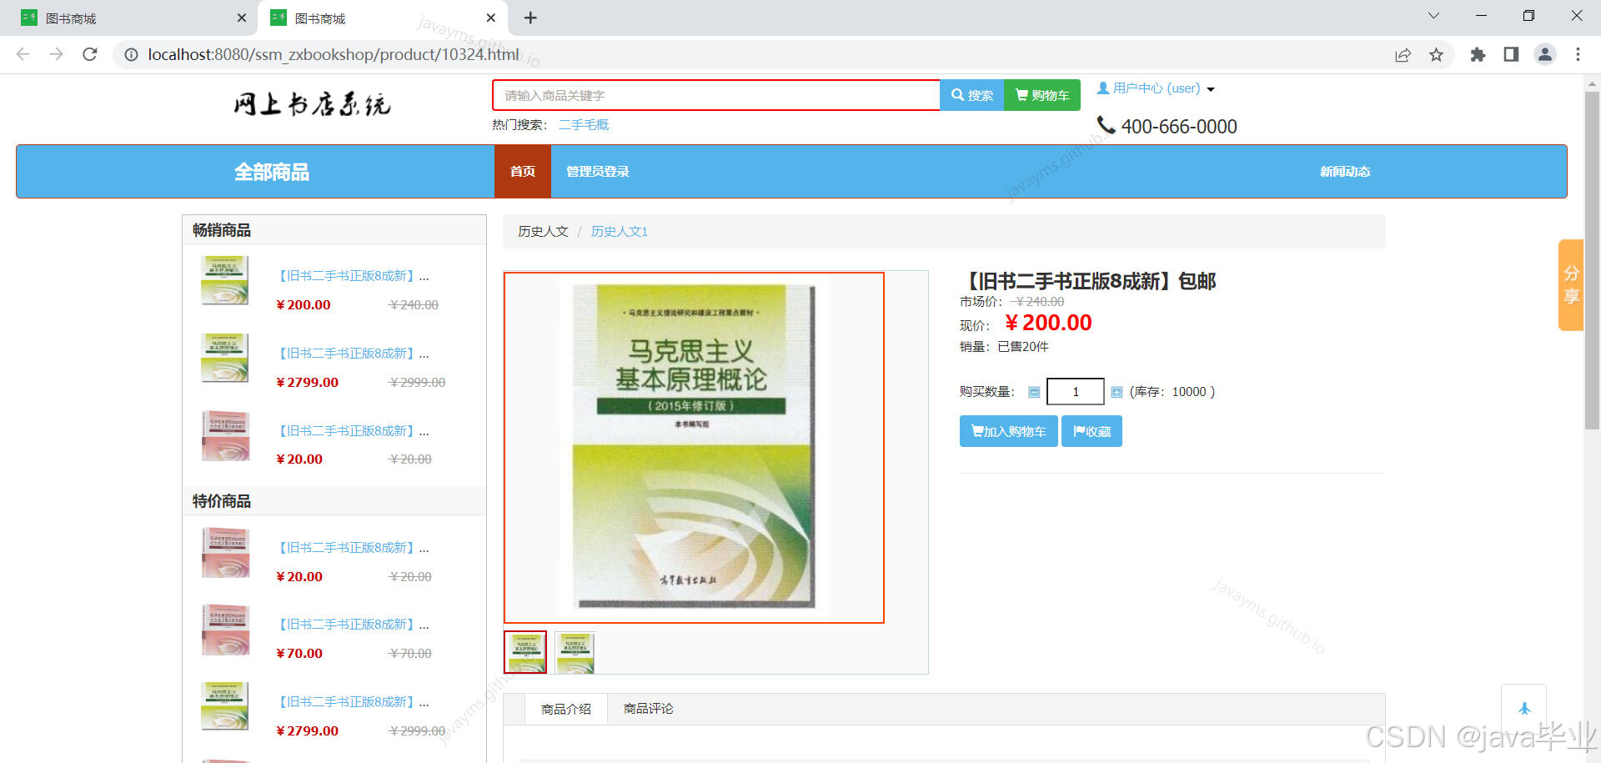Open the tab search chevron dropdown

pos(1433,16)
